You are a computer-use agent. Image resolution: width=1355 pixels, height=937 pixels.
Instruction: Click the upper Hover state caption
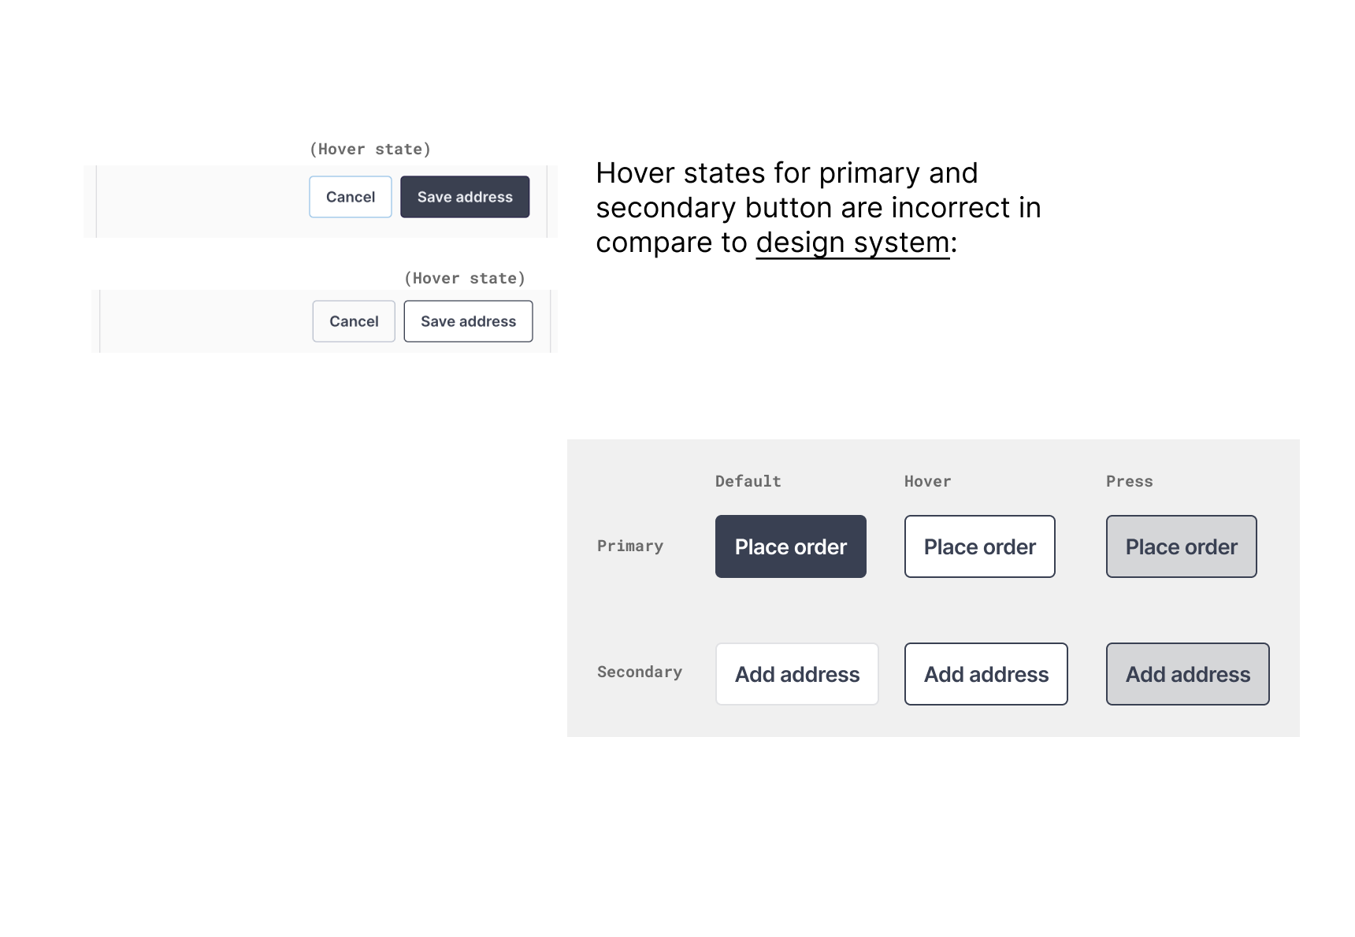(370, 149)
